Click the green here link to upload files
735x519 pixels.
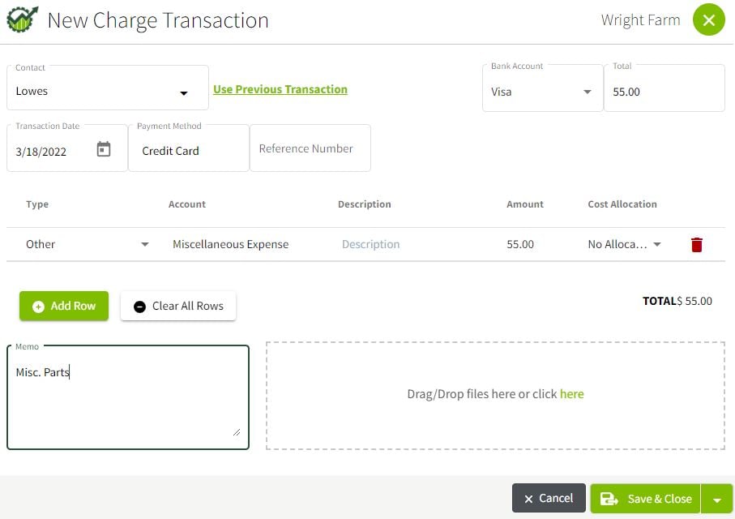click(572, 393)
